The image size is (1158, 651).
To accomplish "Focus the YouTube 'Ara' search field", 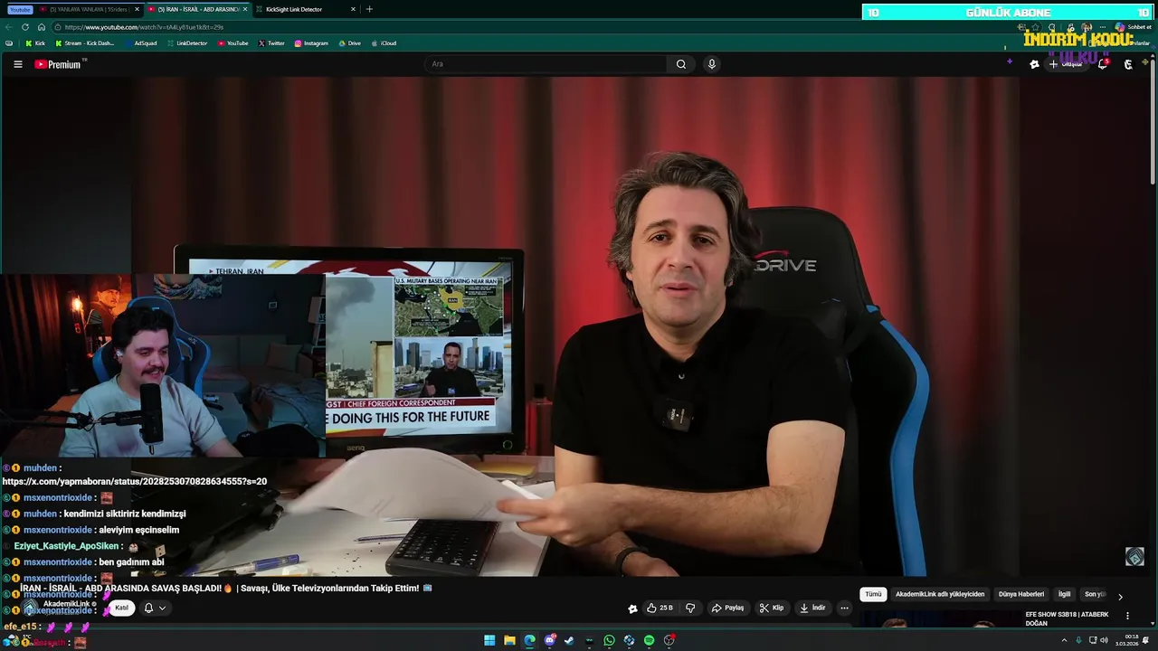I will (x=546, y=64).
